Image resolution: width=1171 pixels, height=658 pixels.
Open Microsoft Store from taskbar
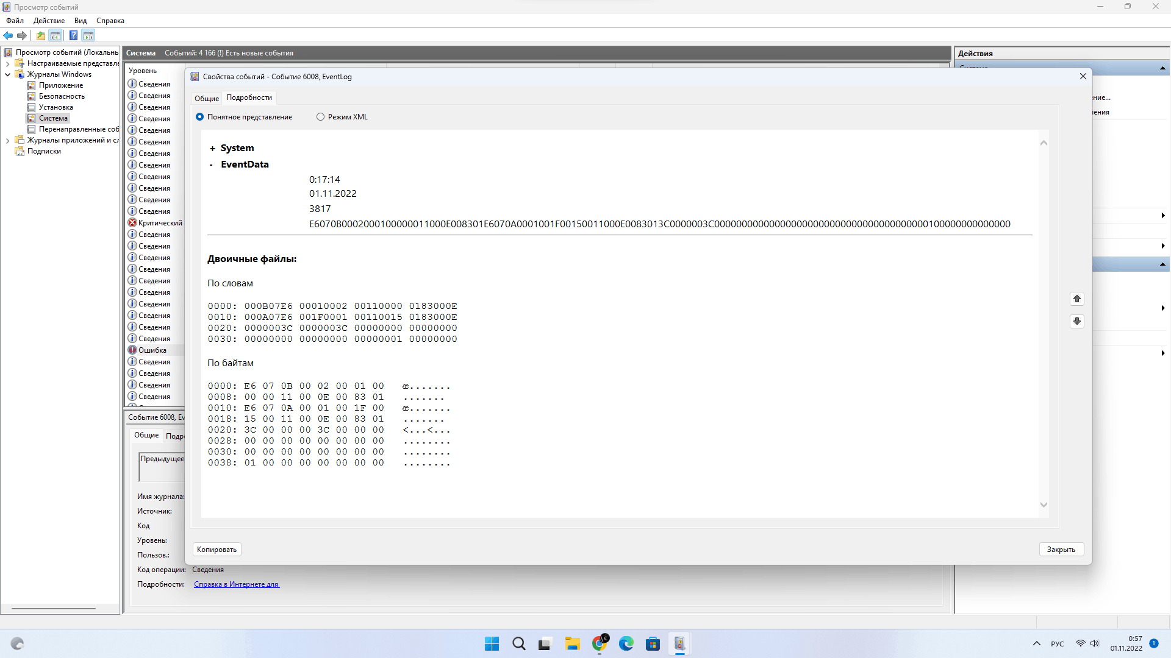[x=653, y=643]
